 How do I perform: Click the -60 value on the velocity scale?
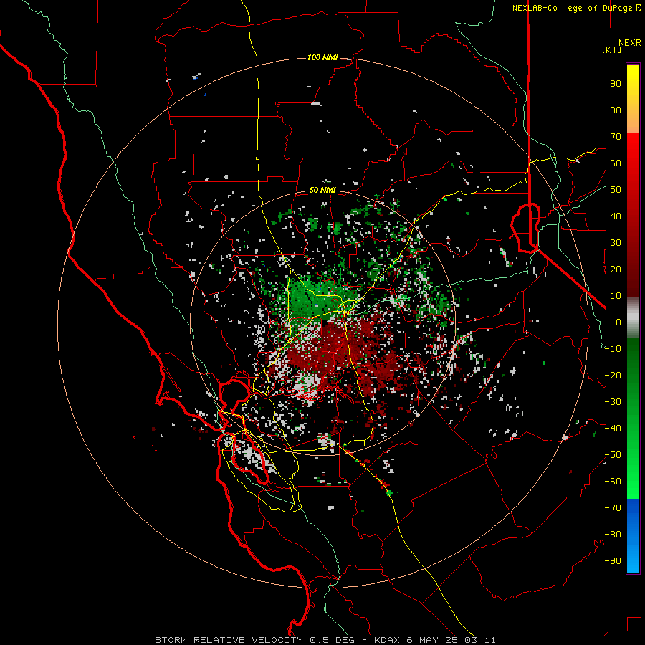[613, 482]
